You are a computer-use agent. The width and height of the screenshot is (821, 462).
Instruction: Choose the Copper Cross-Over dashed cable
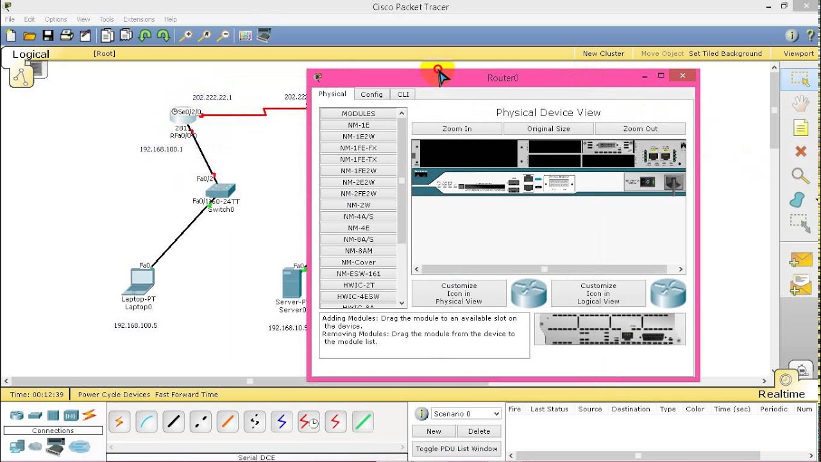point(201,422)
